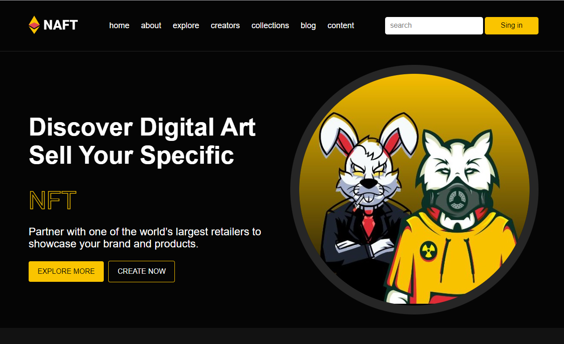Open the content menu item
The image size is (564, 344).
click(341, 25)
